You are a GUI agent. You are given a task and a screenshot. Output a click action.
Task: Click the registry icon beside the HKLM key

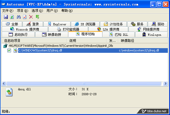[5, 46]
